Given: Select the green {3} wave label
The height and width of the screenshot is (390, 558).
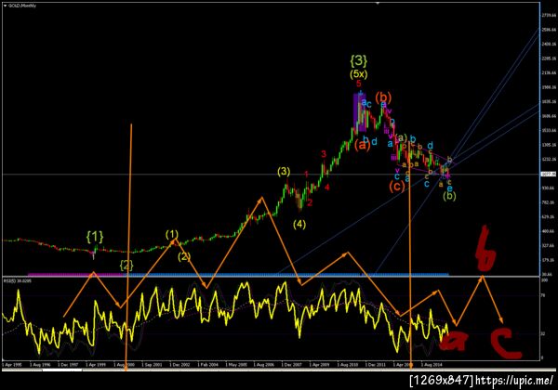Looking at the screenshot, I should [x=358, y=60].
